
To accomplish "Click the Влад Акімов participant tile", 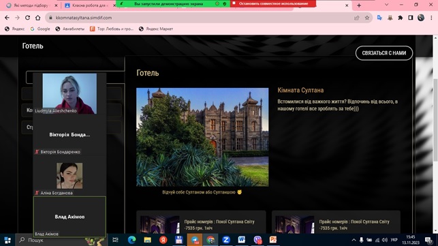I will (x=69, y=217).
